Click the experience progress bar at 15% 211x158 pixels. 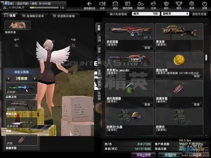[x=44, y=8]
